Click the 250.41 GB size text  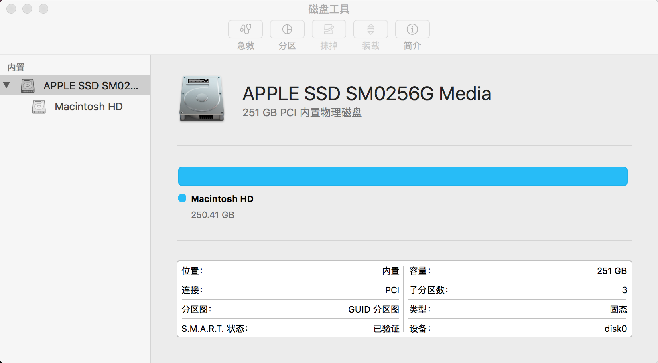coord(213,215)
